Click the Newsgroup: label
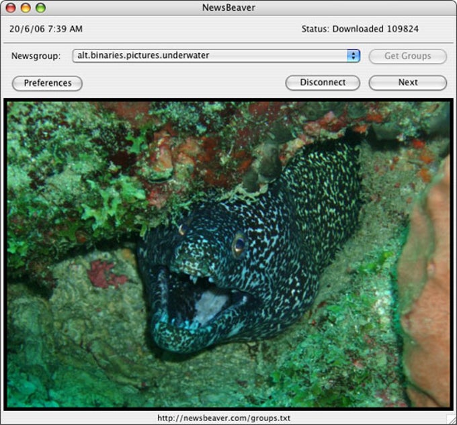The image size is (457, 425). (36, 56)
